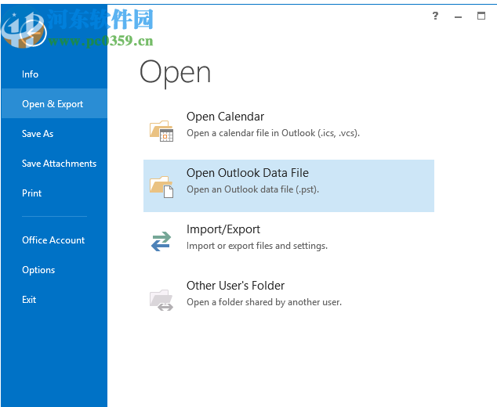The image size is (497, 407).
Task: Click the Other User's Folder title
Action: point(235,286)
